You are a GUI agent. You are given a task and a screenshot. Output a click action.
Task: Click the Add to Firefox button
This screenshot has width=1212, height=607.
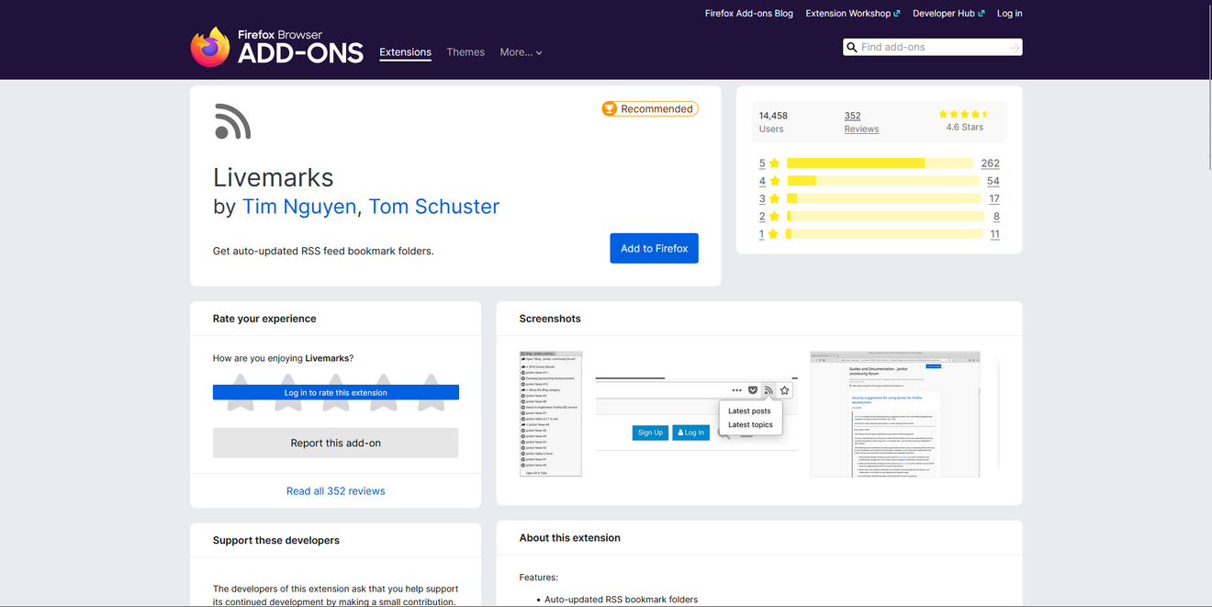click(x=654, y=248)
